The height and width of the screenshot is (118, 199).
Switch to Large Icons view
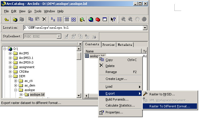point(53,19)
